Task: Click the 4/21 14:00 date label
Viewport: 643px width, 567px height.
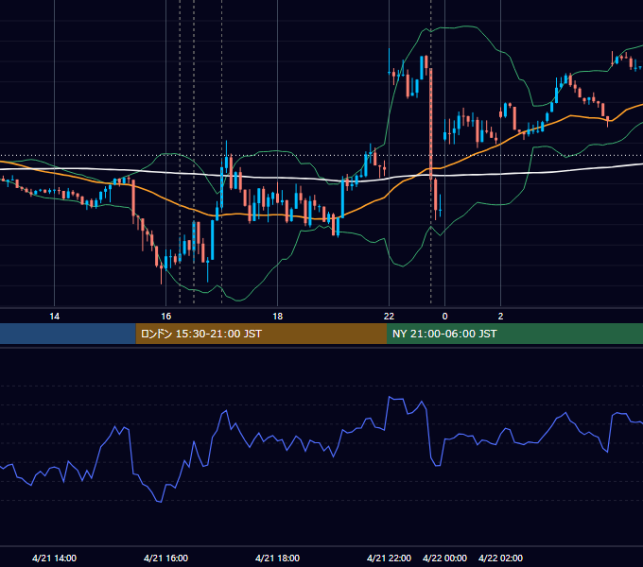Action: point(54,558)
